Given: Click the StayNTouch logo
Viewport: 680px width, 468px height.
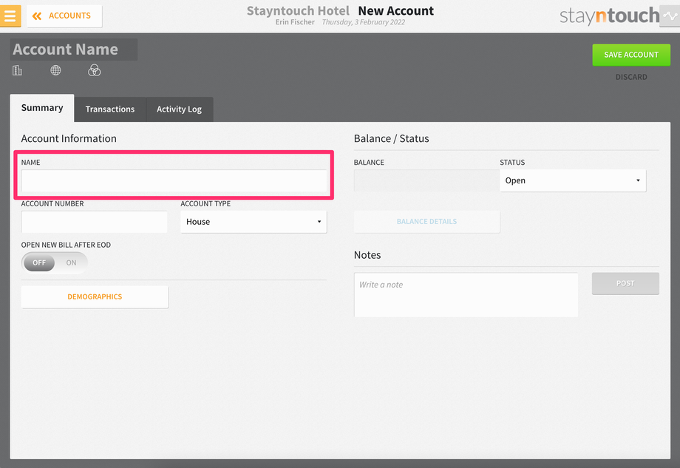Looking at the screenshot, I should pyautogui.click(x=609, y=16).
